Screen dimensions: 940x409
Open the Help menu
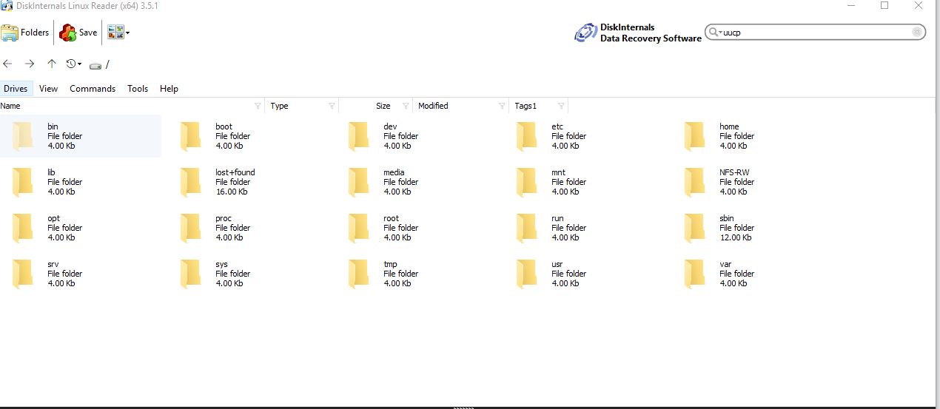point(169,89)
